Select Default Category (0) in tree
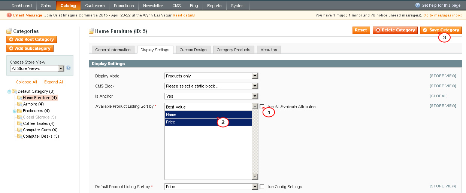The image size is (466, 193). (x=36, y=91)
